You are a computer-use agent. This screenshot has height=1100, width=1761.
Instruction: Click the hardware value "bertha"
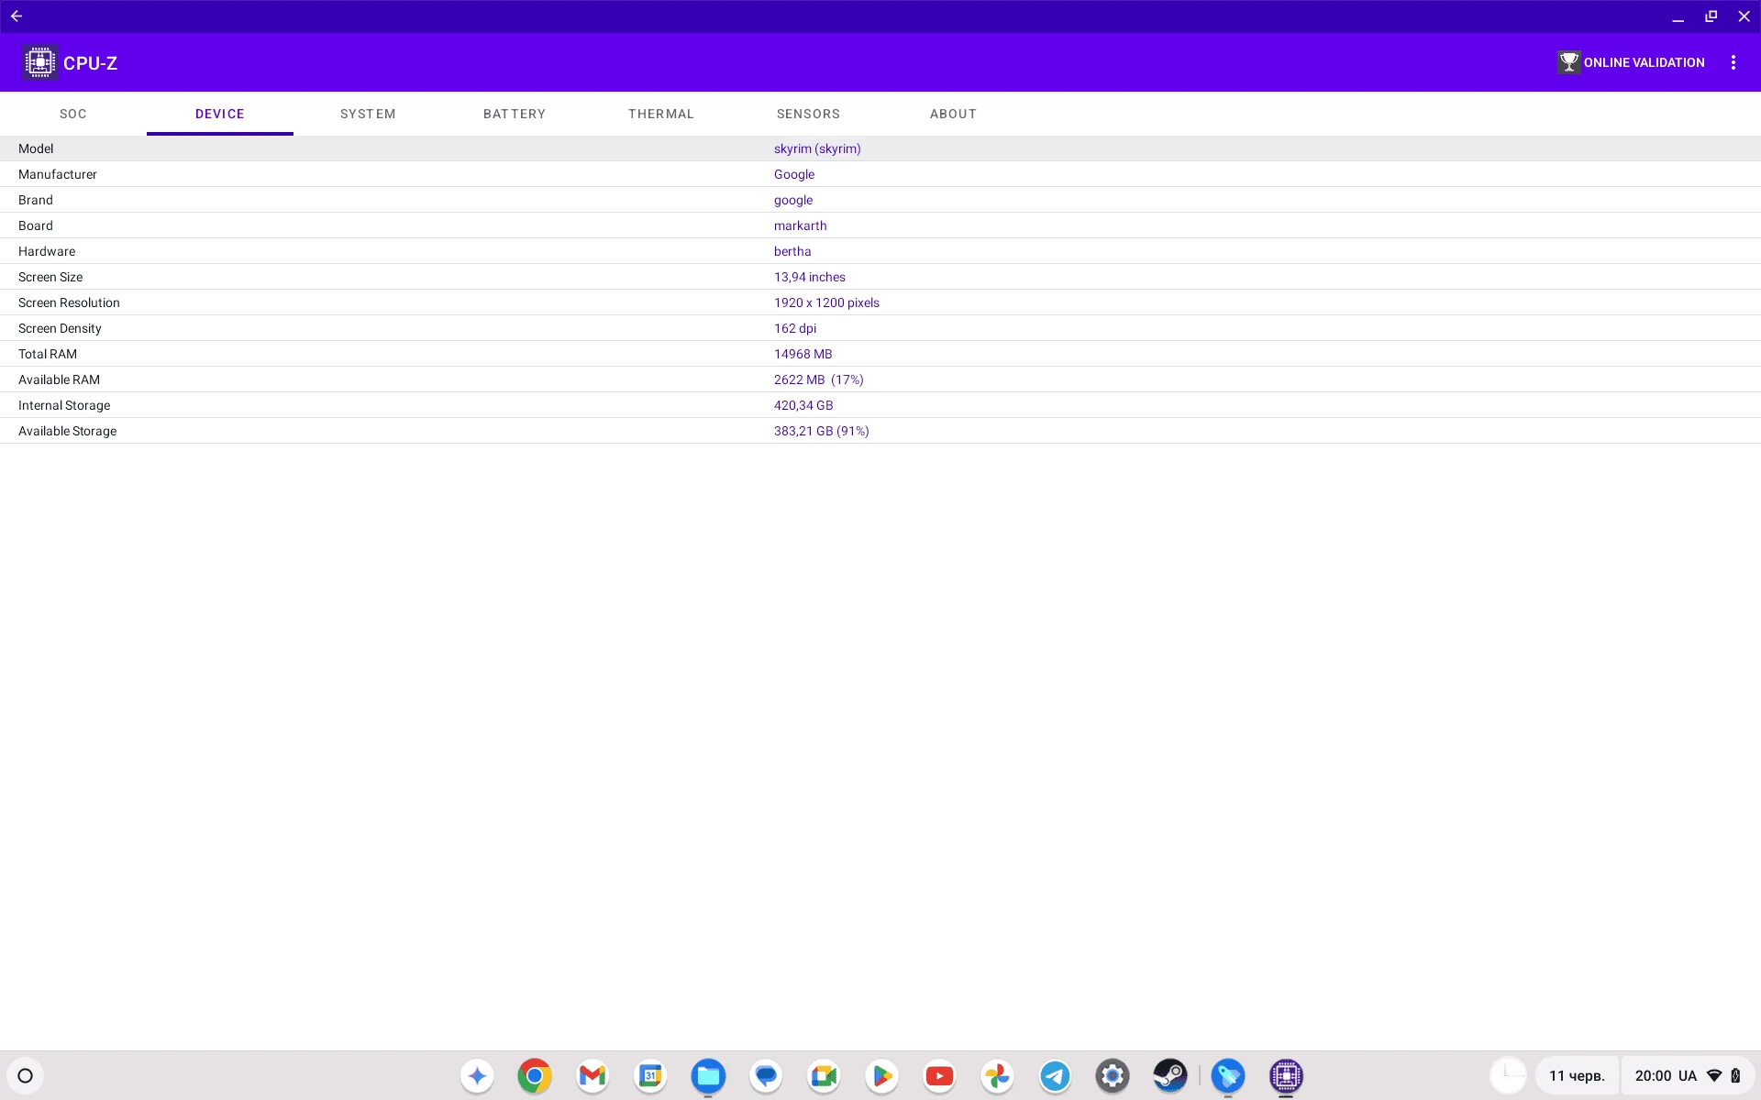[x=792, y=251]
